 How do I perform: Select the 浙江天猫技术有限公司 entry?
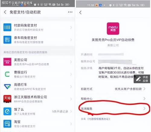pos(38,99)
